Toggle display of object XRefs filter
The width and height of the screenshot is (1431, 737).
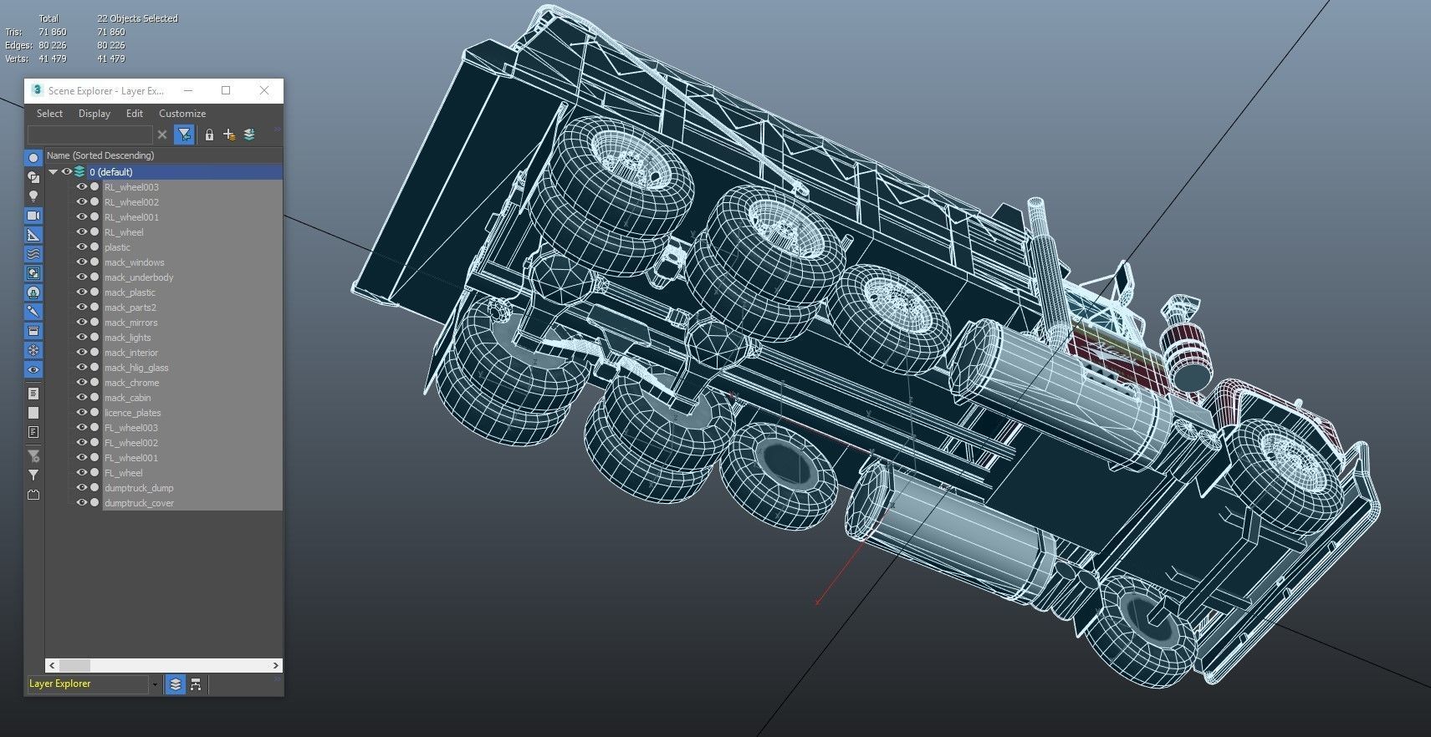point(33,292)
